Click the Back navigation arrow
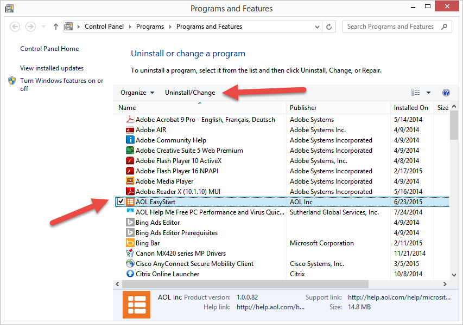 pyautogui.click(x=15, y=27)
